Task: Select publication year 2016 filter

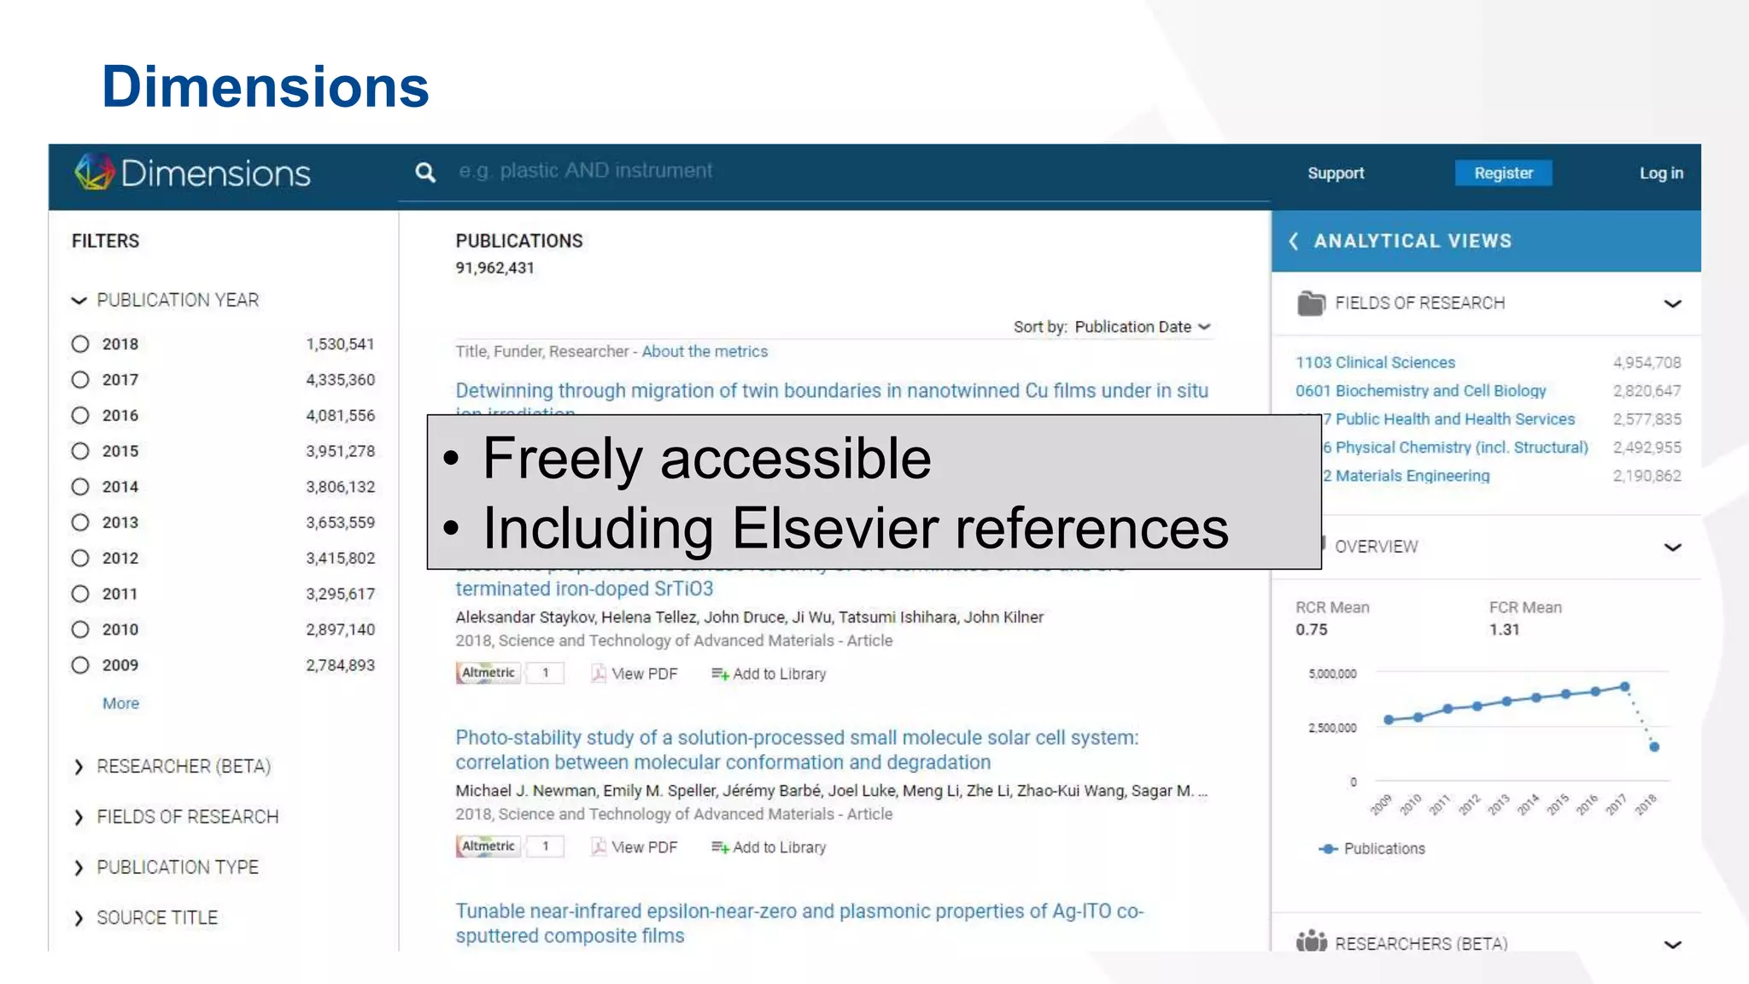Action: coord(80,416)
